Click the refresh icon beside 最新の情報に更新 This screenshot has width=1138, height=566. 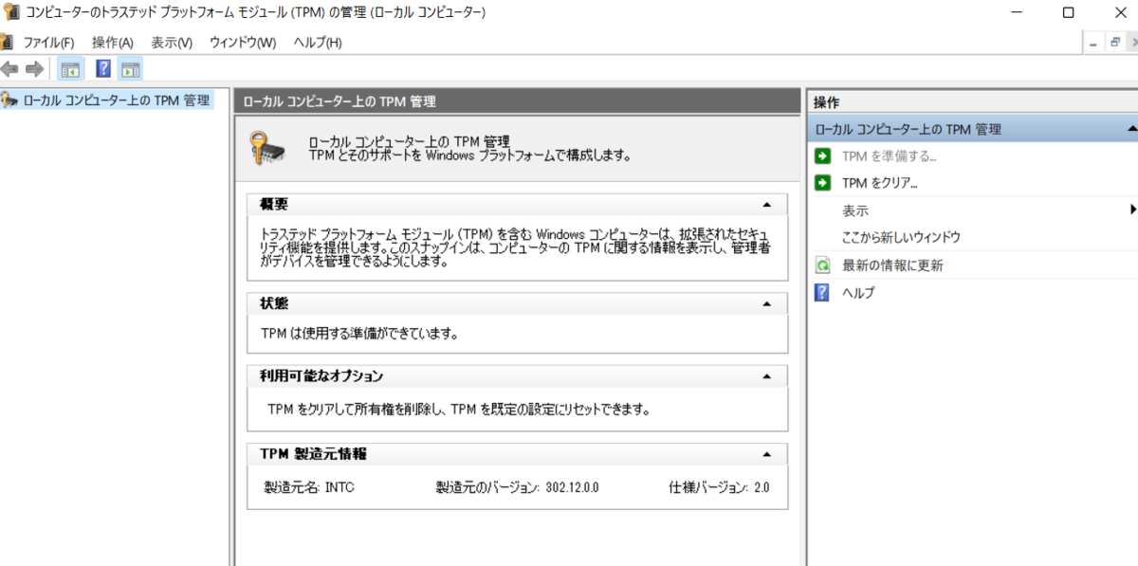point(823,265)
